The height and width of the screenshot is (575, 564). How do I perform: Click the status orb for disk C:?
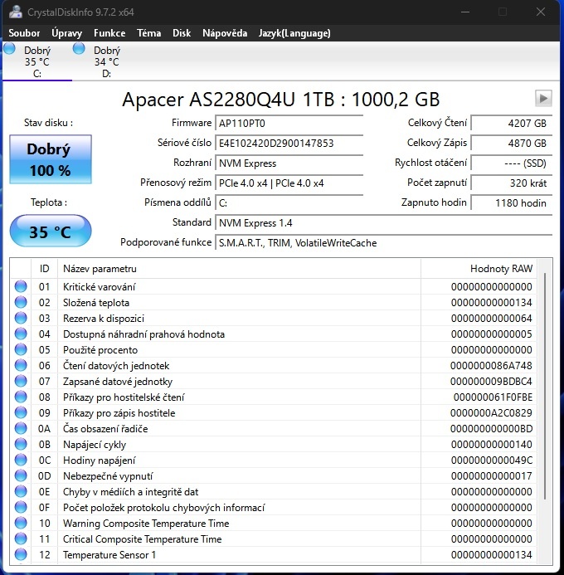[x=9, y=48]
